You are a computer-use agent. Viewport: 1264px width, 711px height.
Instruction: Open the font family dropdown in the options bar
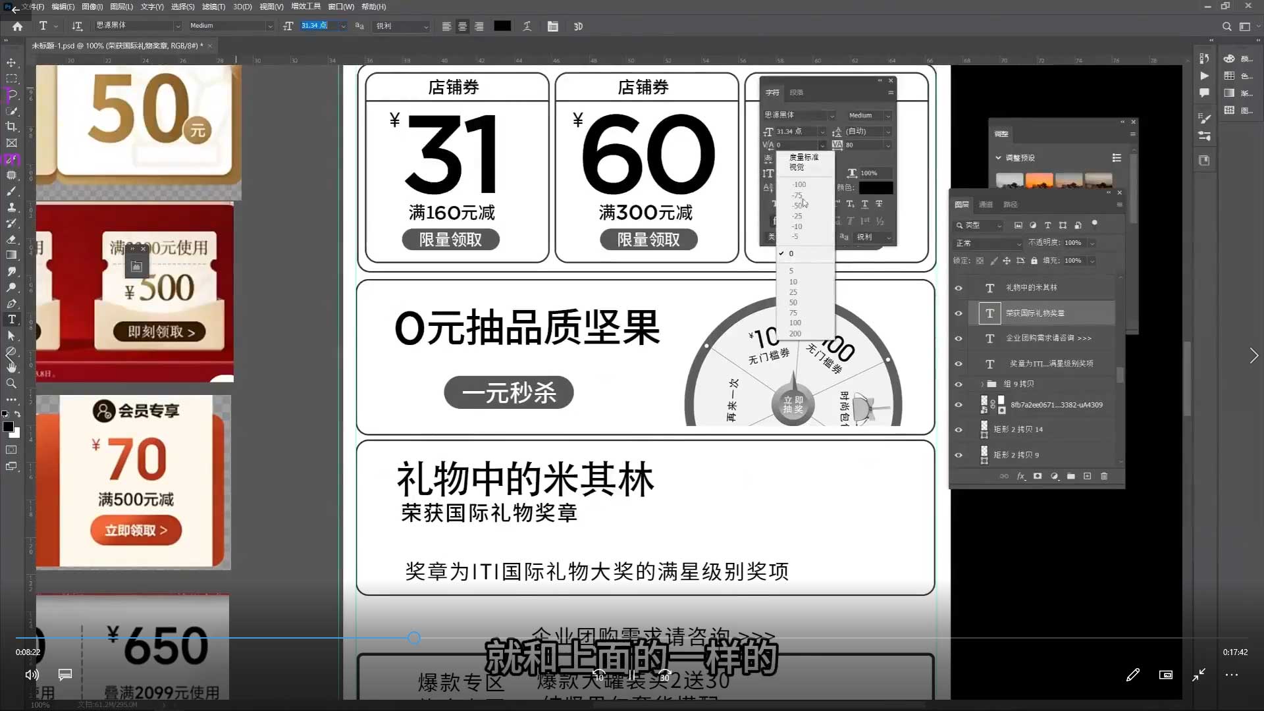178,26
